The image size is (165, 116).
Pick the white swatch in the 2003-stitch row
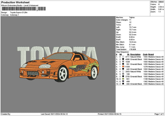123,71
